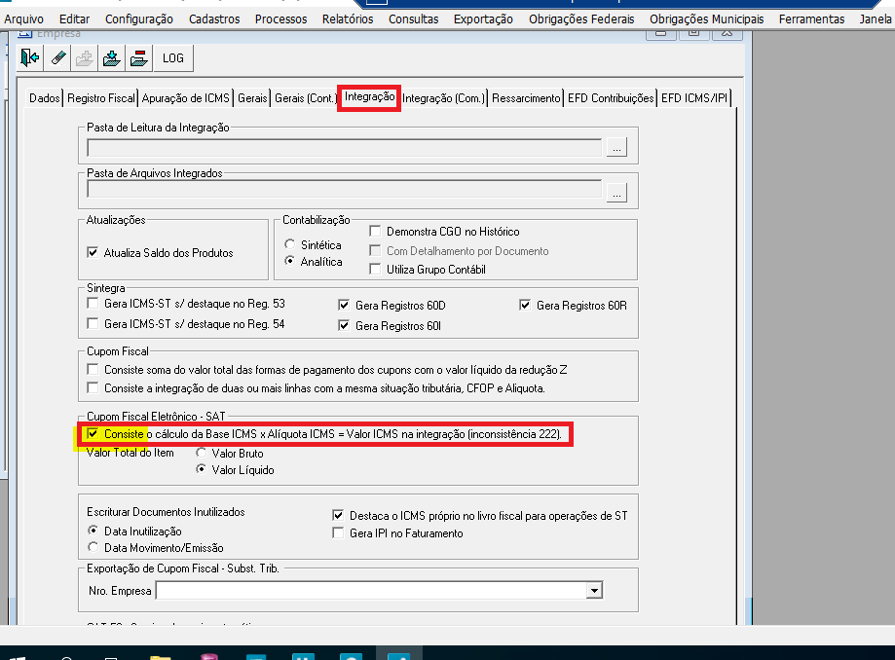Open the Ressarcimento tab

526,98
